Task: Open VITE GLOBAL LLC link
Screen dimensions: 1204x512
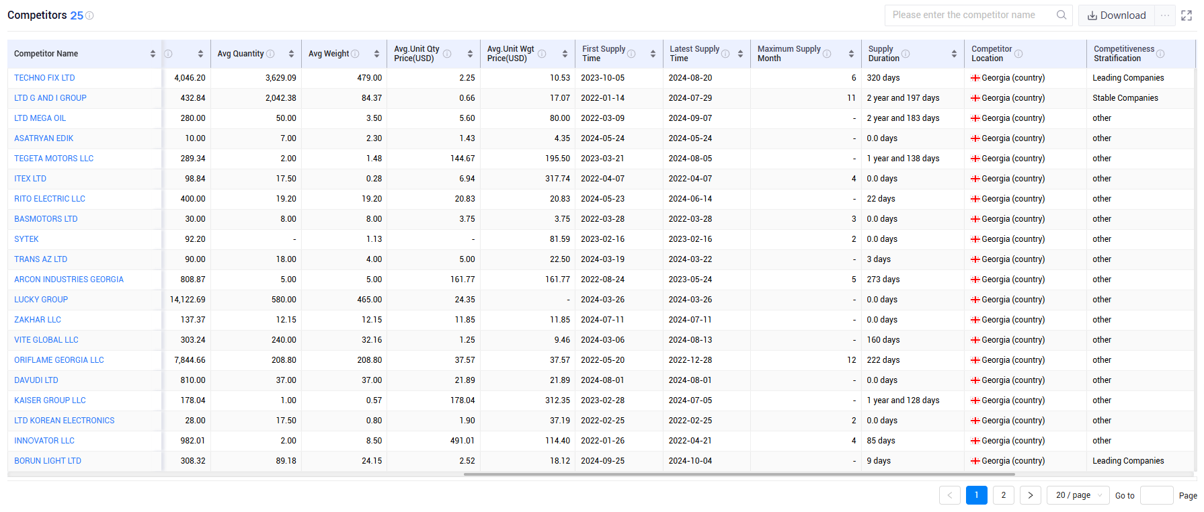Action: tap(46, 340)
